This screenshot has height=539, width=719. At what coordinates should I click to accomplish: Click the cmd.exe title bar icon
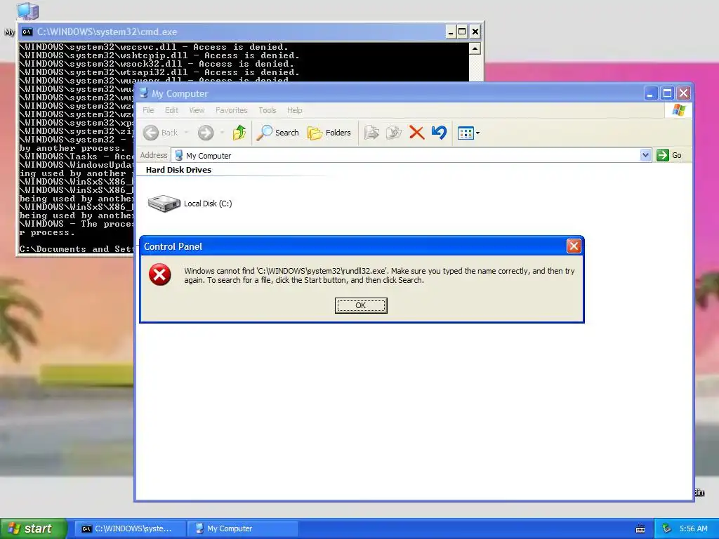click(27, 32)
